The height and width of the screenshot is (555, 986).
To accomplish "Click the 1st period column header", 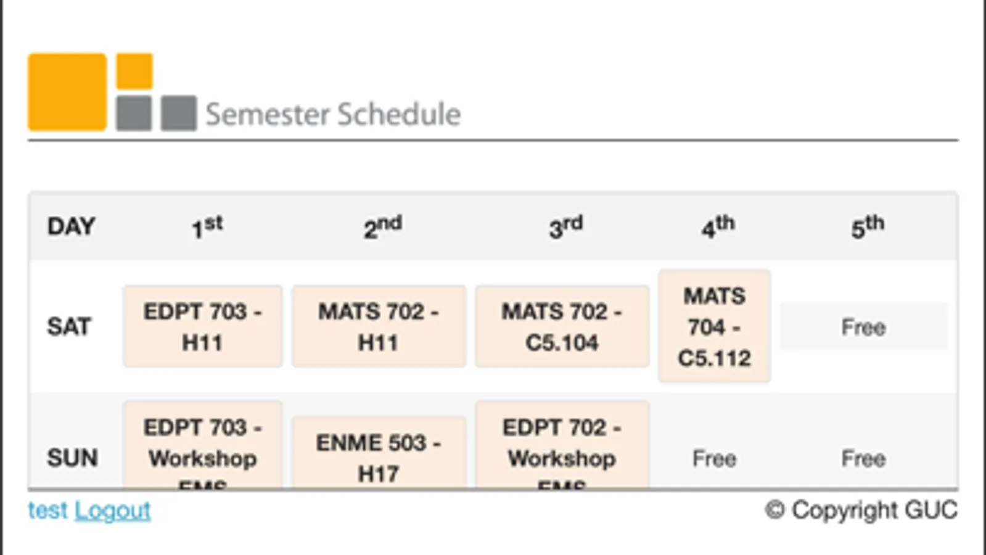I will pos(207,227).
